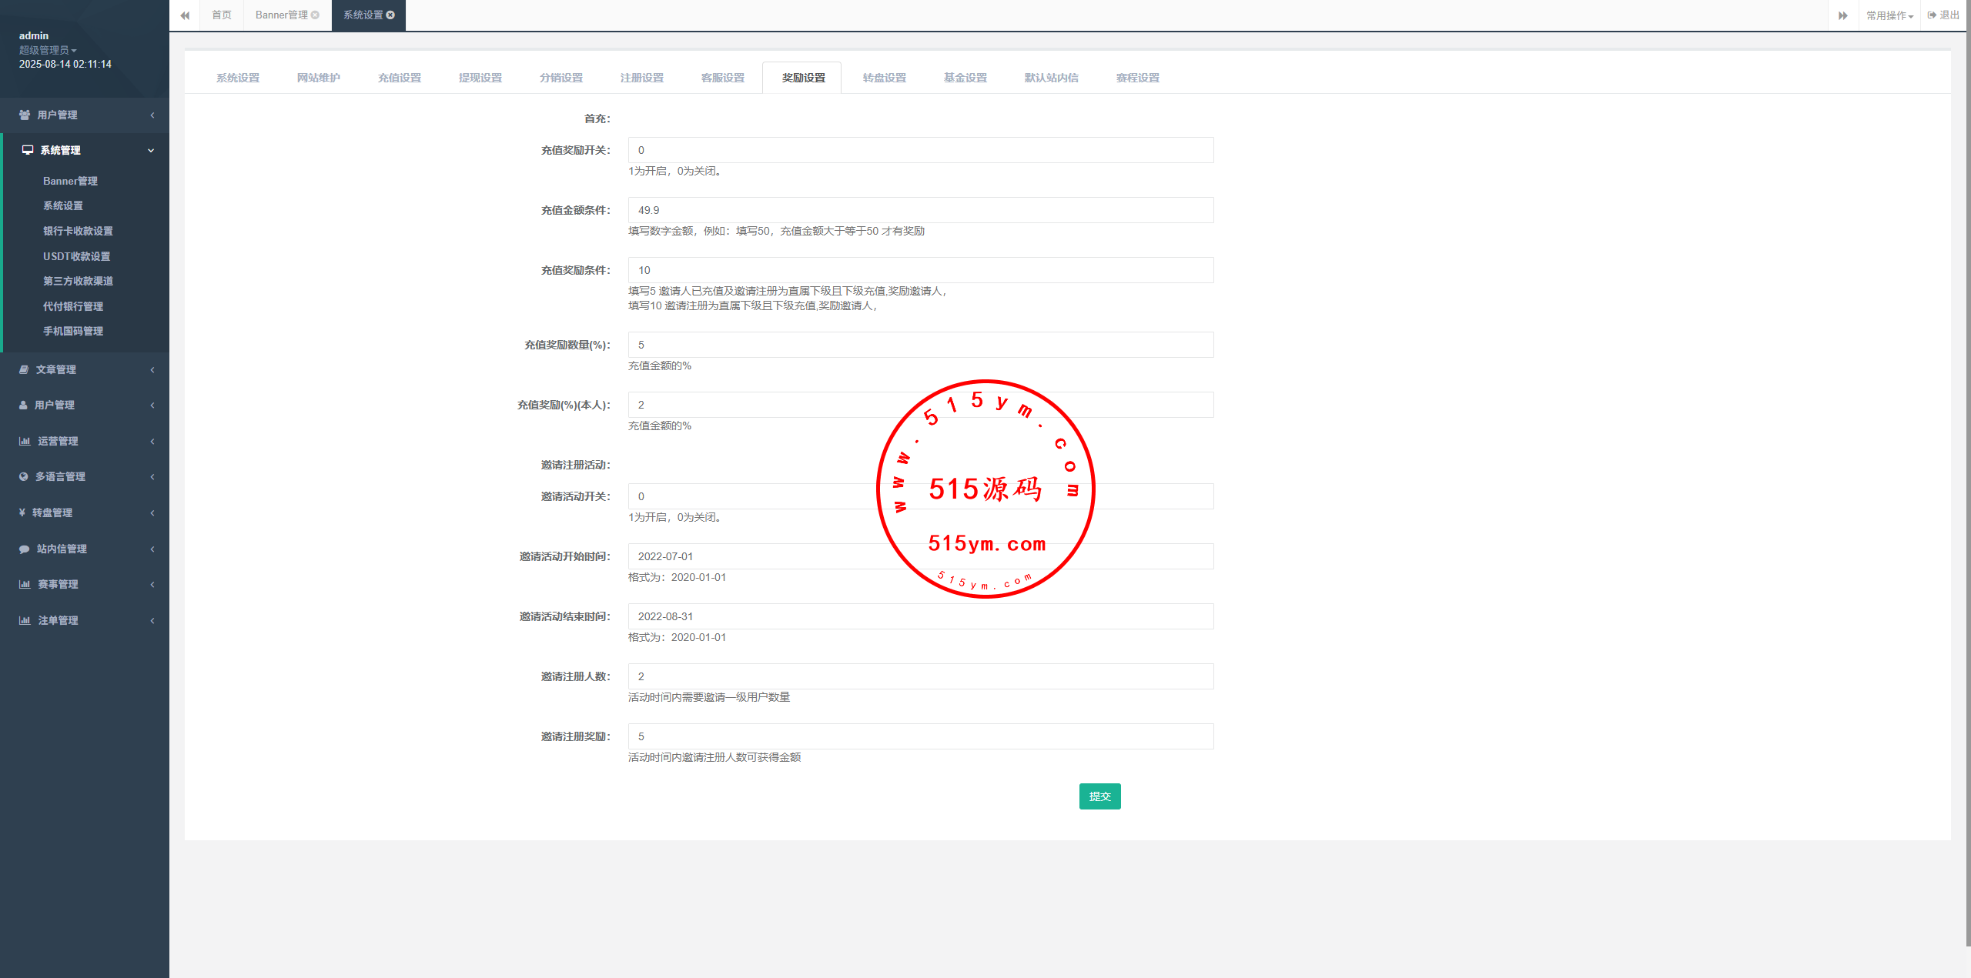1971x978 pixels.
Task: Click the 运营管理 chart icon in sidebar
Action: coord(25,441)
